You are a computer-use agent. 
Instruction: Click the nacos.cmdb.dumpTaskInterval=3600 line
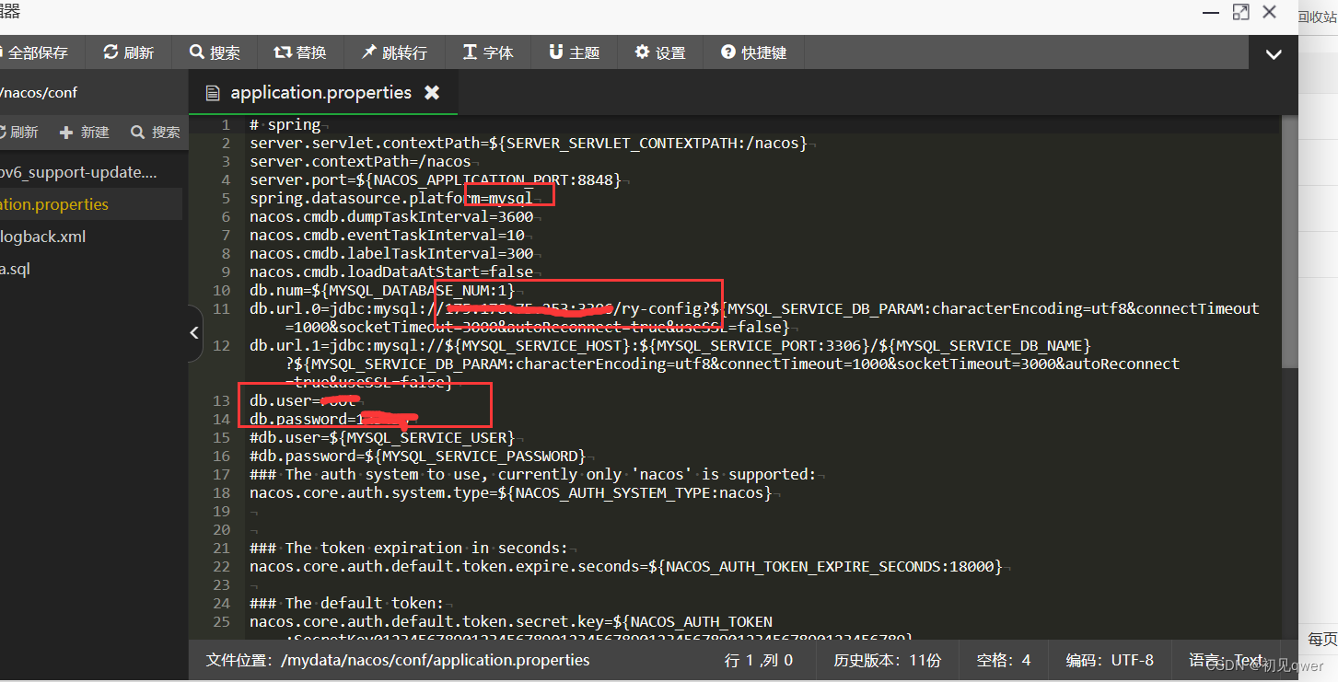[x=391, y=216]
